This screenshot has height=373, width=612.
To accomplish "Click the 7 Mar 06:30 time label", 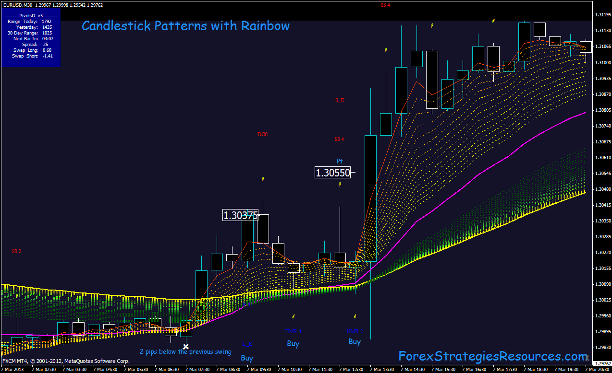I will [167, 370].
